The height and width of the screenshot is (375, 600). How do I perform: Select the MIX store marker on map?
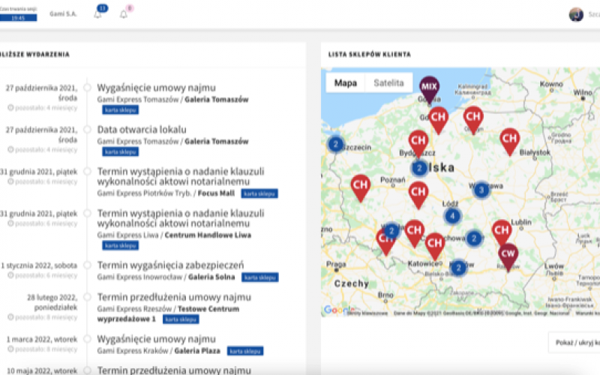429,89
